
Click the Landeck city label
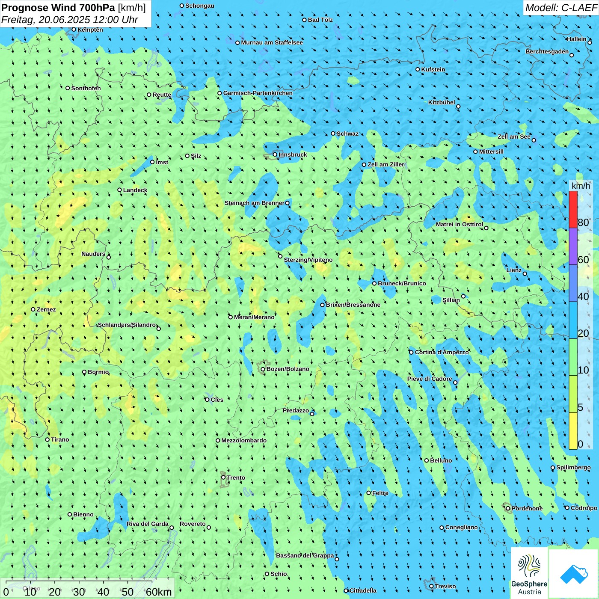tap(135, 190)
